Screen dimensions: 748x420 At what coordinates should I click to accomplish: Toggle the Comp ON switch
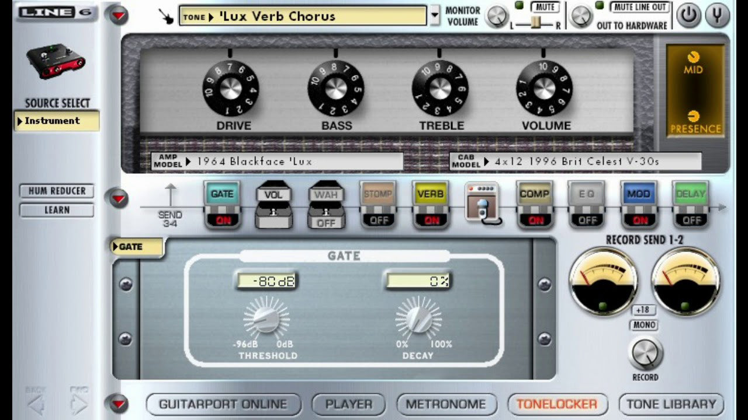point(534,220)
